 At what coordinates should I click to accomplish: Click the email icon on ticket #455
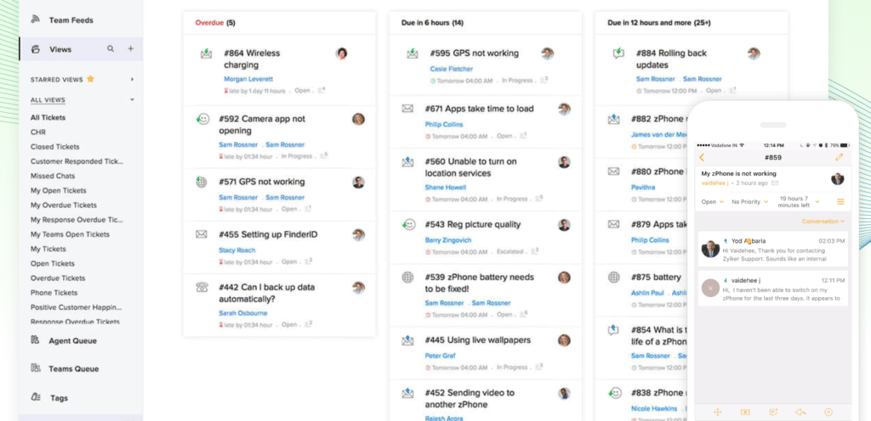202,234
